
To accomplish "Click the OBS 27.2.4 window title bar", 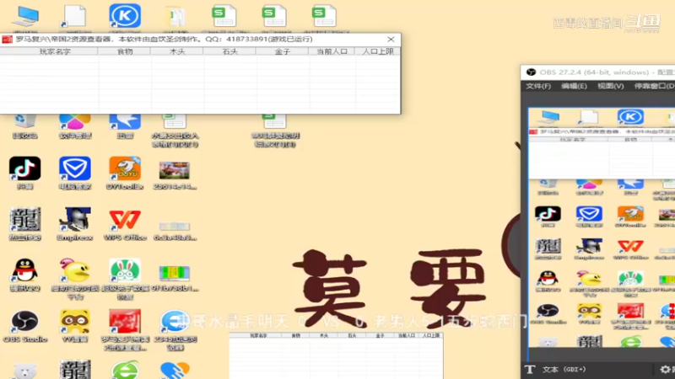I will pyautogui.click(x=598, y=72).
